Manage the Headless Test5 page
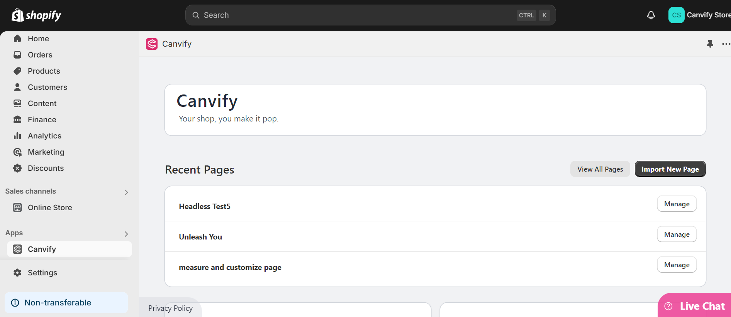Viewport: 731px width, 317px height. 677,204
